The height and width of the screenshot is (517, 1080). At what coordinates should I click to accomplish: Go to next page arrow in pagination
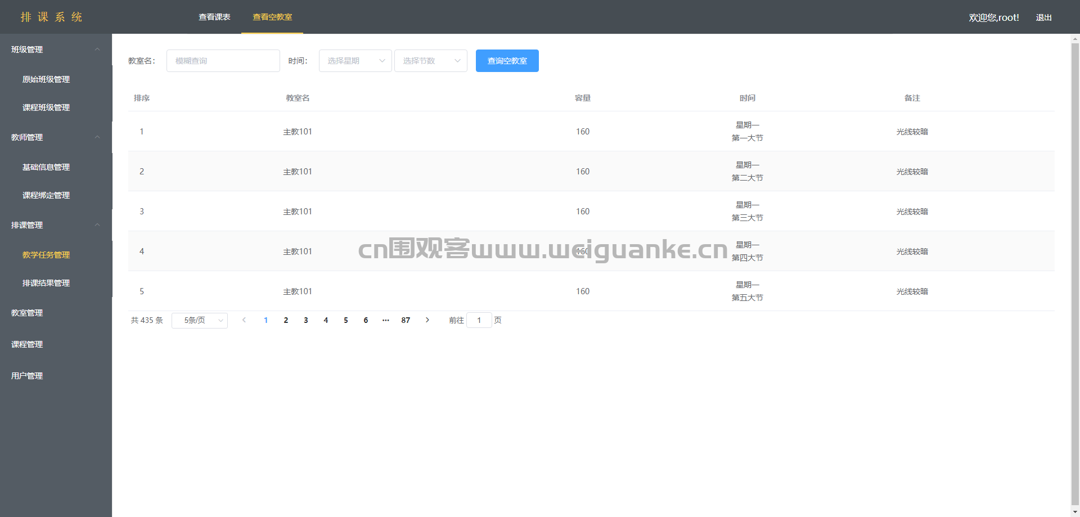427,320
